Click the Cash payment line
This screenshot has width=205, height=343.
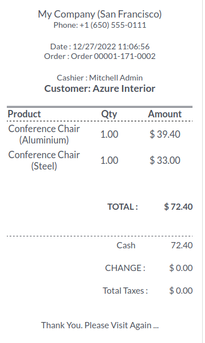tap(154, 245)
